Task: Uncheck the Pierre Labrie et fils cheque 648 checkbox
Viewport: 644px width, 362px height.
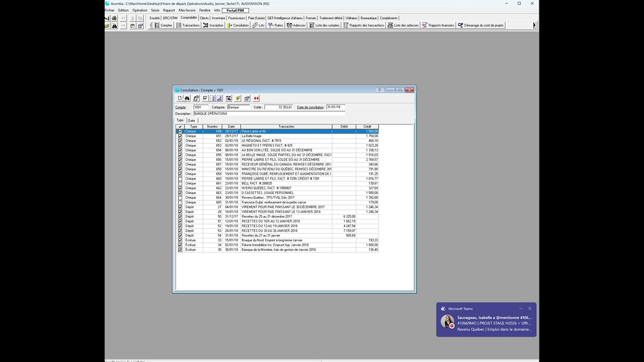Action: (x=180, y=131)
